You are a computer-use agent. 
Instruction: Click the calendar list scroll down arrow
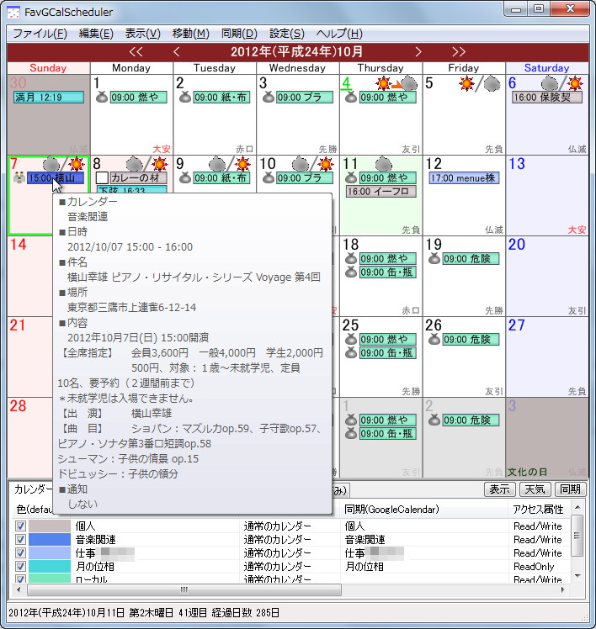577,576
